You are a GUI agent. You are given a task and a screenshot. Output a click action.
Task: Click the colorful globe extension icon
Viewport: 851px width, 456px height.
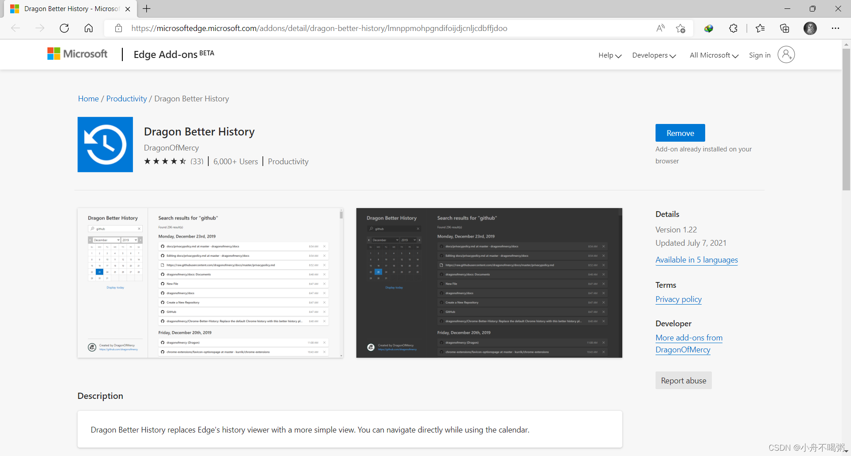pyautogui.click(x=709, y=28)
